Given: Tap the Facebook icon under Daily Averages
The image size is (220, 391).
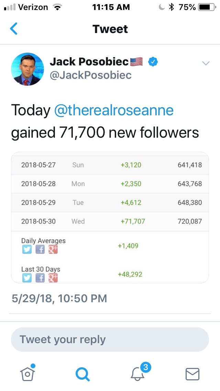Looking at the screenshot, I should tap(40, 249).
